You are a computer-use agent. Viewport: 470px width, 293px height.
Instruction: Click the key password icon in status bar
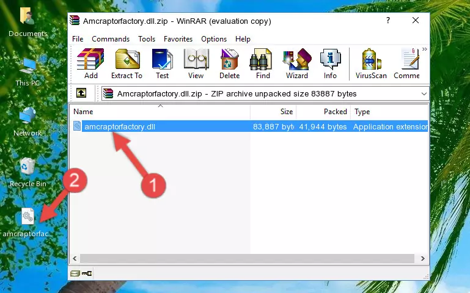pos(87,273)
